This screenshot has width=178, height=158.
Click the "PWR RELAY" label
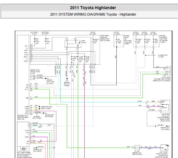click(x=84, y=42)
